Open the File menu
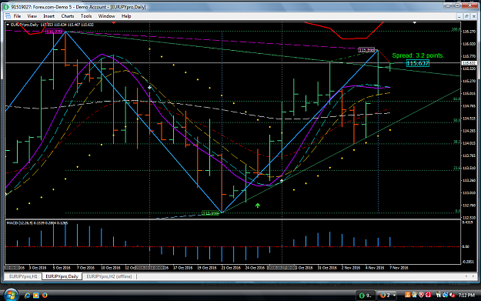 (x=17, y=16)
